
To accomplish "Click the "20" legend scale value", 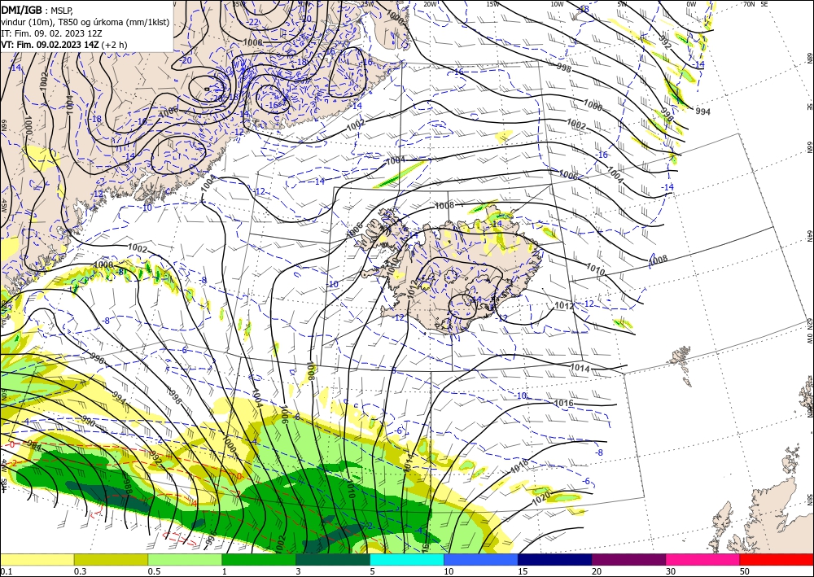I will pyautogui.click(x=597, y=571).
